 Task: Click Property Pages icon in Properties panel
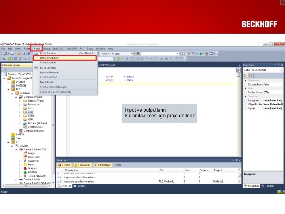256,75
